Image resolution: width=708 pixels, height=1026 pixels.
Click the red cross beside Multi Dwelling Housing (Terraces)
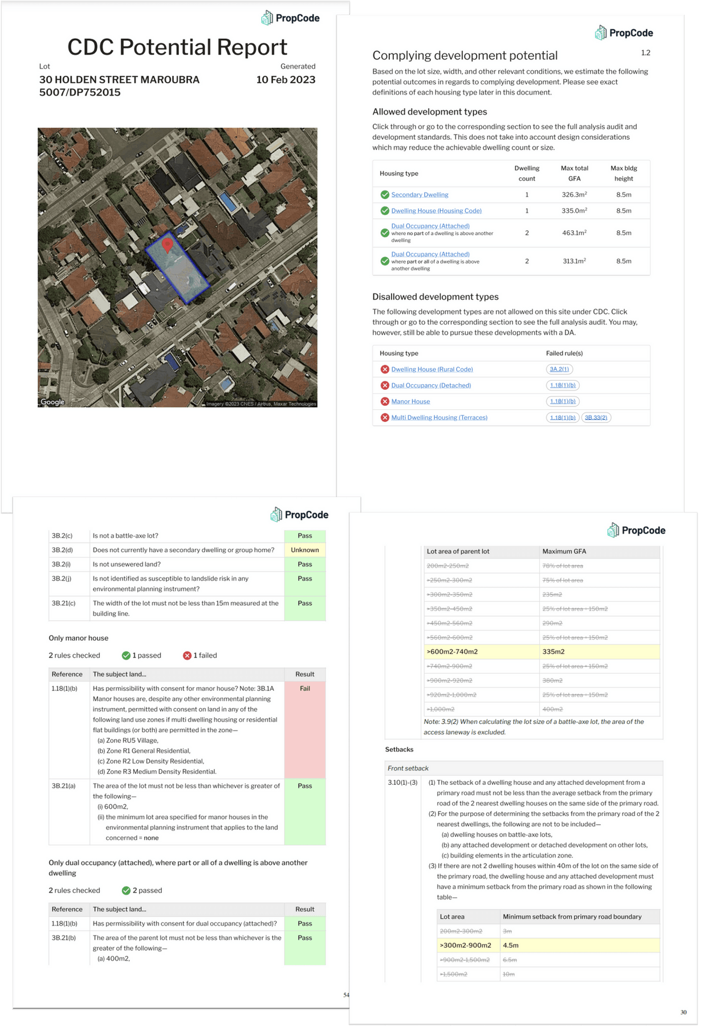(385, 418)
